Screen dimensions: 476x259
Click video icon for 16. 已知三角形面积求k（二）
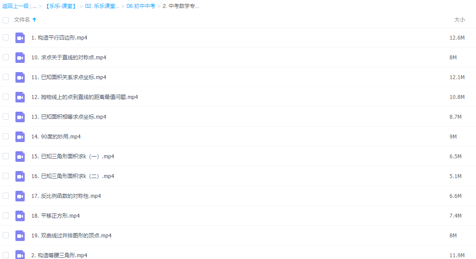(x=20, y=176)
